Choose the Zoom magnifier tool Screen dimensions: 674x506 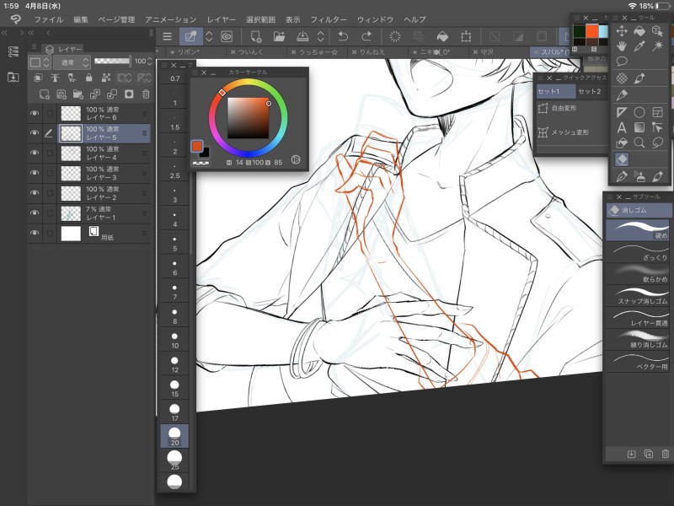pos(639,143)
